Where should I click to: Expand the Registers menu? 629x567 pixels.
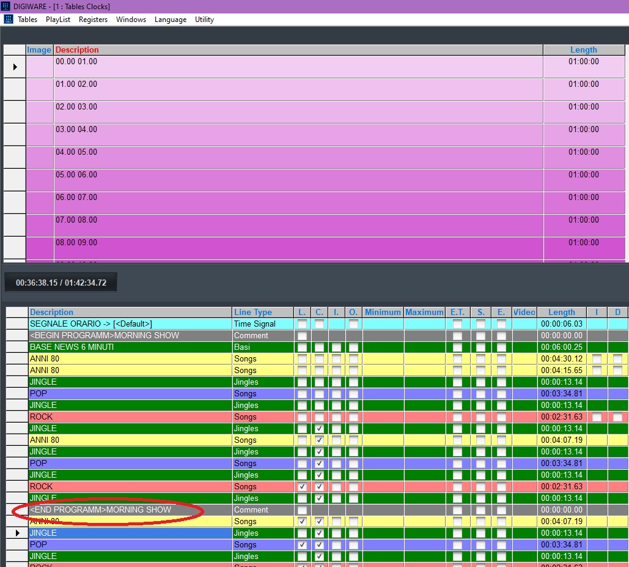point(93,20)
